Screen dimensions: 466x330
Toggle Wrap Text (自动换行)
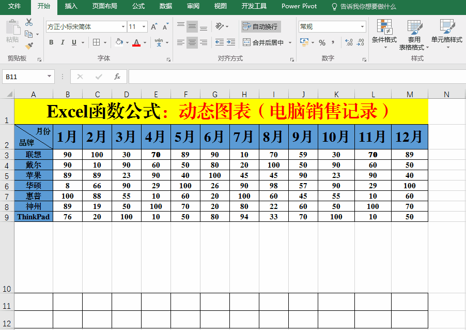pyautogui.click(x=260, y=27)
